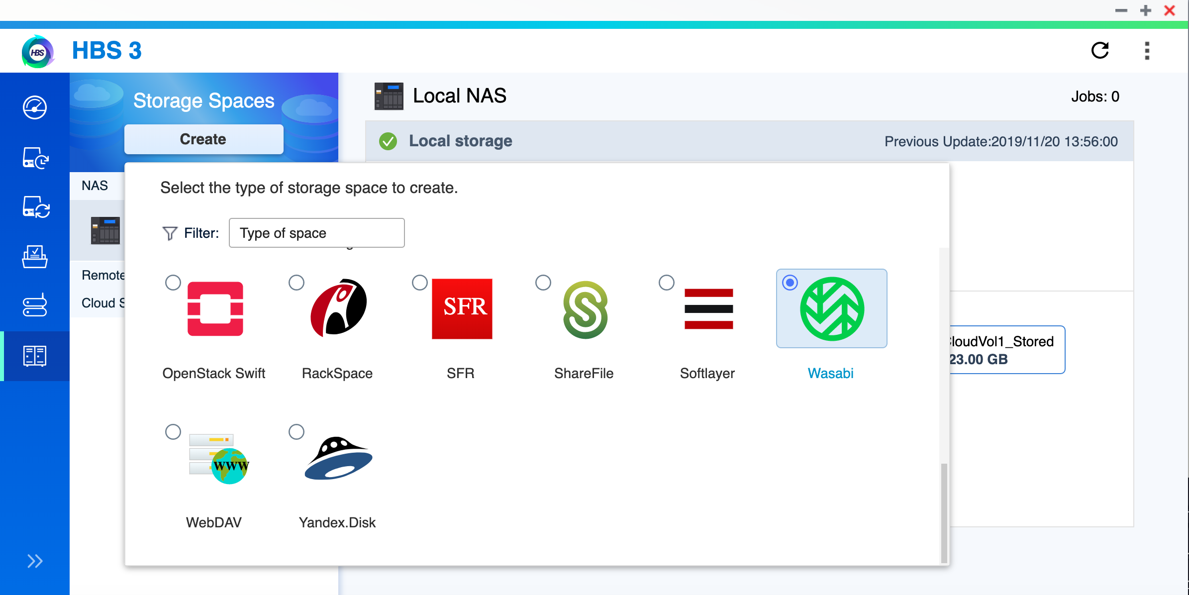Select the Remote category in storage list
This screenshot has width=1189, height=595.
[x=103, y=275]
